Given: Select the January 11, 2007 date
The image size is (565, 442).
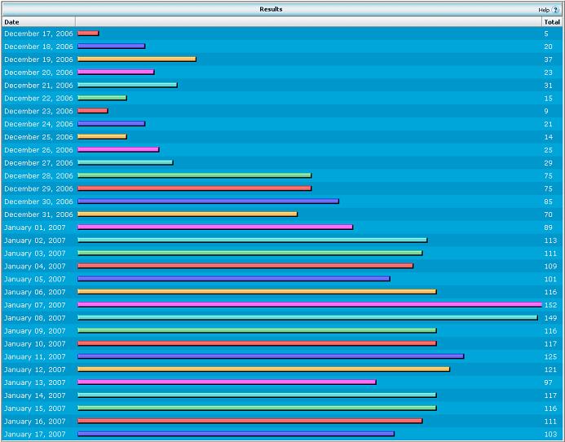Looking at the screenshot, I should 35,357.
